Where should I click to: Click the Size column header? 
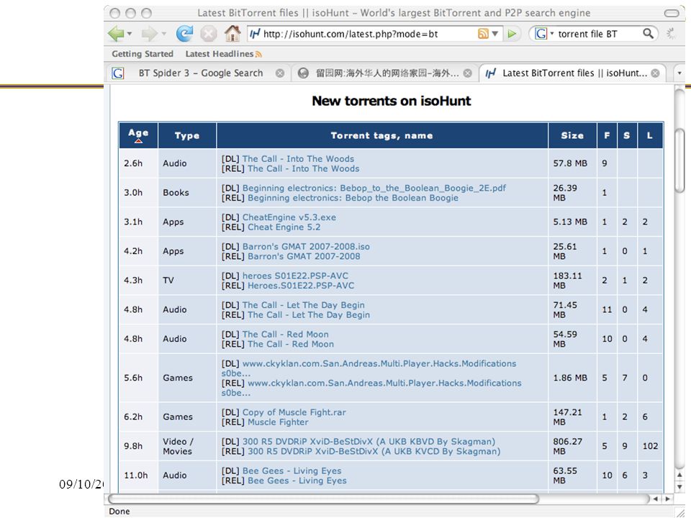point(572,136)
